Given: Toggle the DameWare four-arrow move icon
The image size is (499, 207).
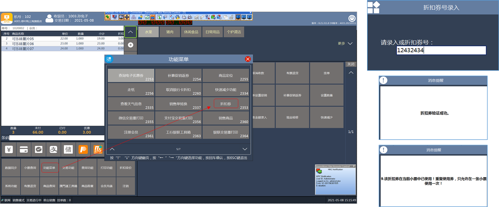Looking at the screenshot, I should 127,17.
